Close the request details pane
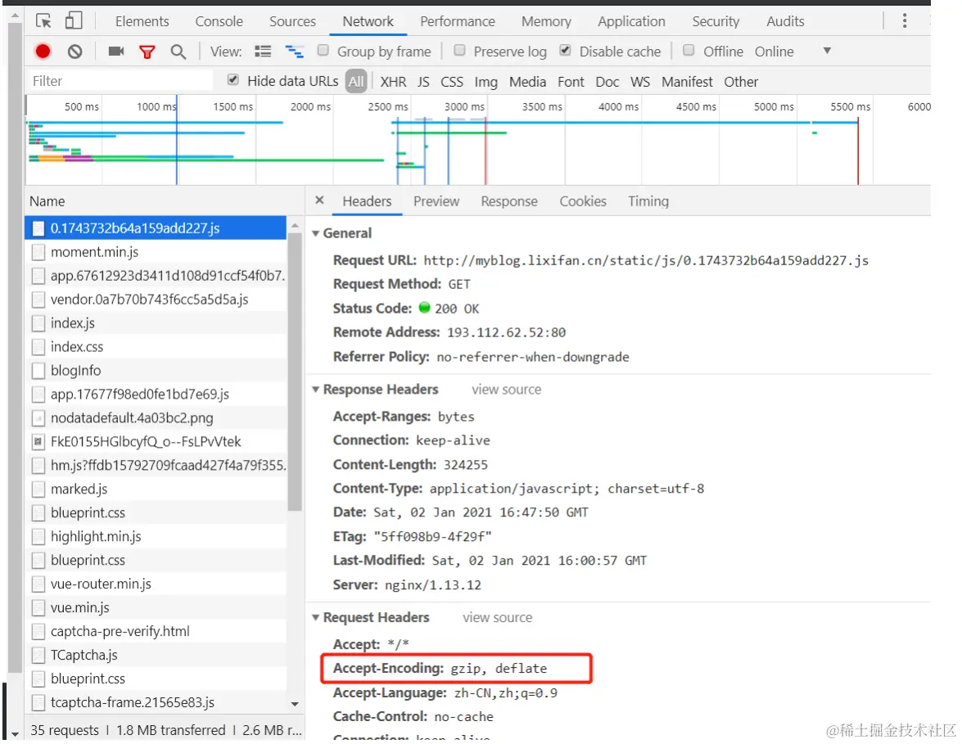Image resolution: width=962 pixels, height=744 pixels. (319, 200)
